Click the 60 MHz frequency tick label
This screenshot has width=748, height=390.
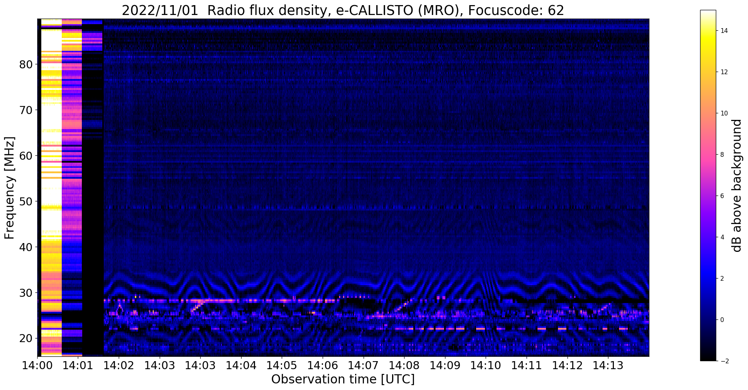click(26, 156)
